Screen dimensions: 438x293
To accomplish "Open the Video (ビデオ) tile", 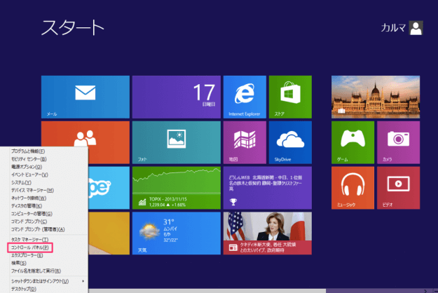I will (x=398, y=188).
